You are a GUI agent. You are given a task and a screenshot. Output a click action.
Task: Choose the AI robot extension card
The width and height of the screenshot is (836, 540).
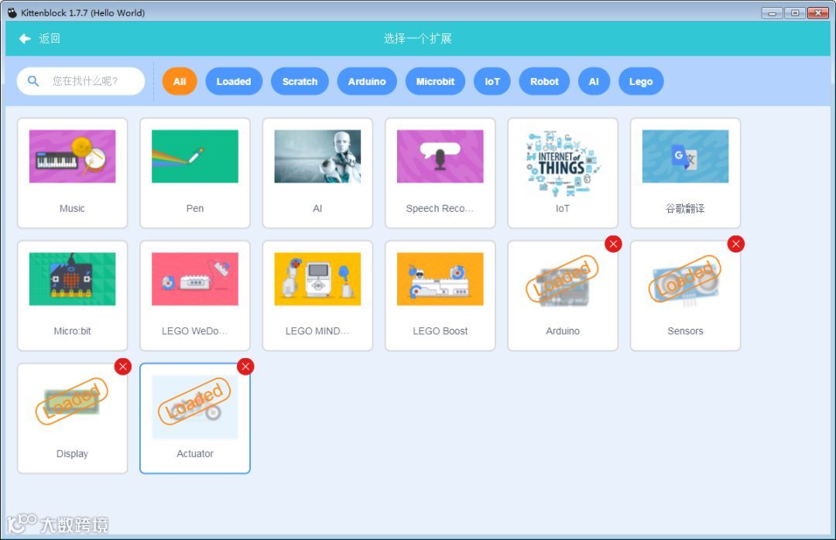coord(318,173)
